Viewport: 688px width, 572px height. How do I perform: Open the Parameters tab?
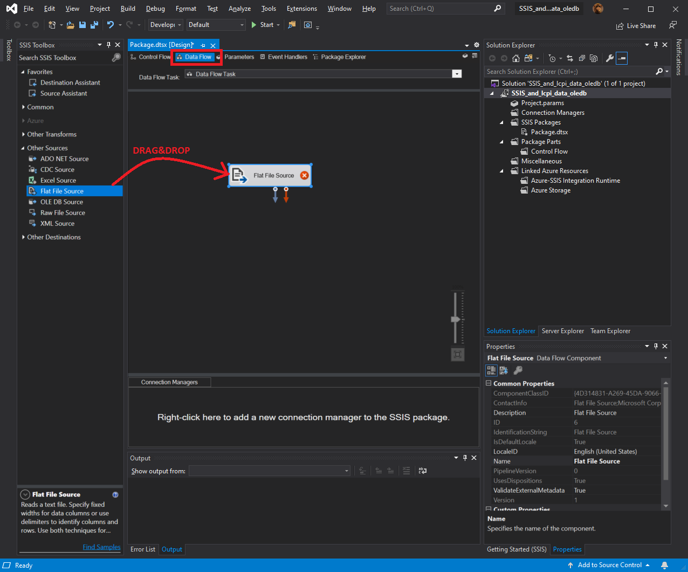(235, 57)
